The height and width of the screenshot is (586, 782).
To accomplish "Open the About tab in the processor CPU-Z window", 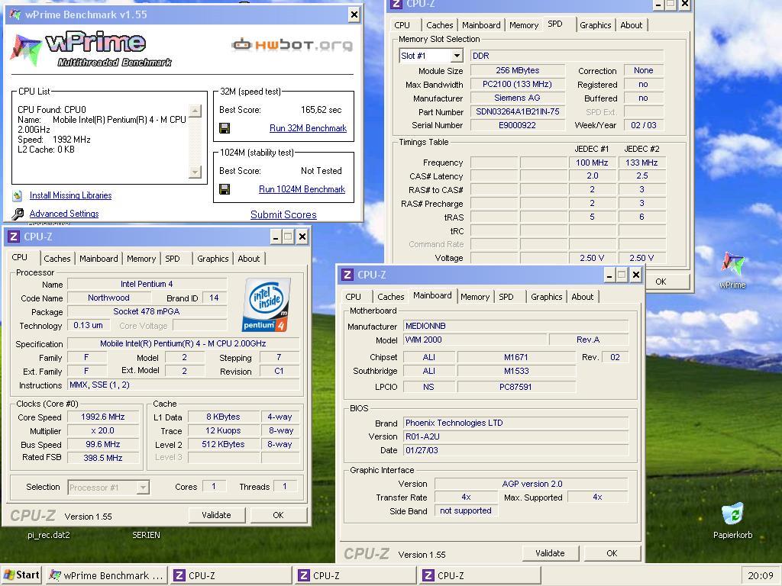I will pos(248,259).
